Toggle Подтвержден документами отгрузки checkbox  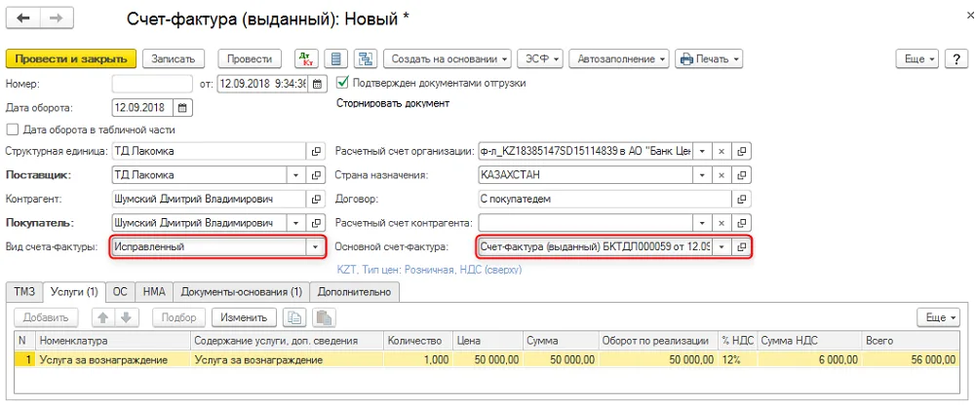(342, 82)
